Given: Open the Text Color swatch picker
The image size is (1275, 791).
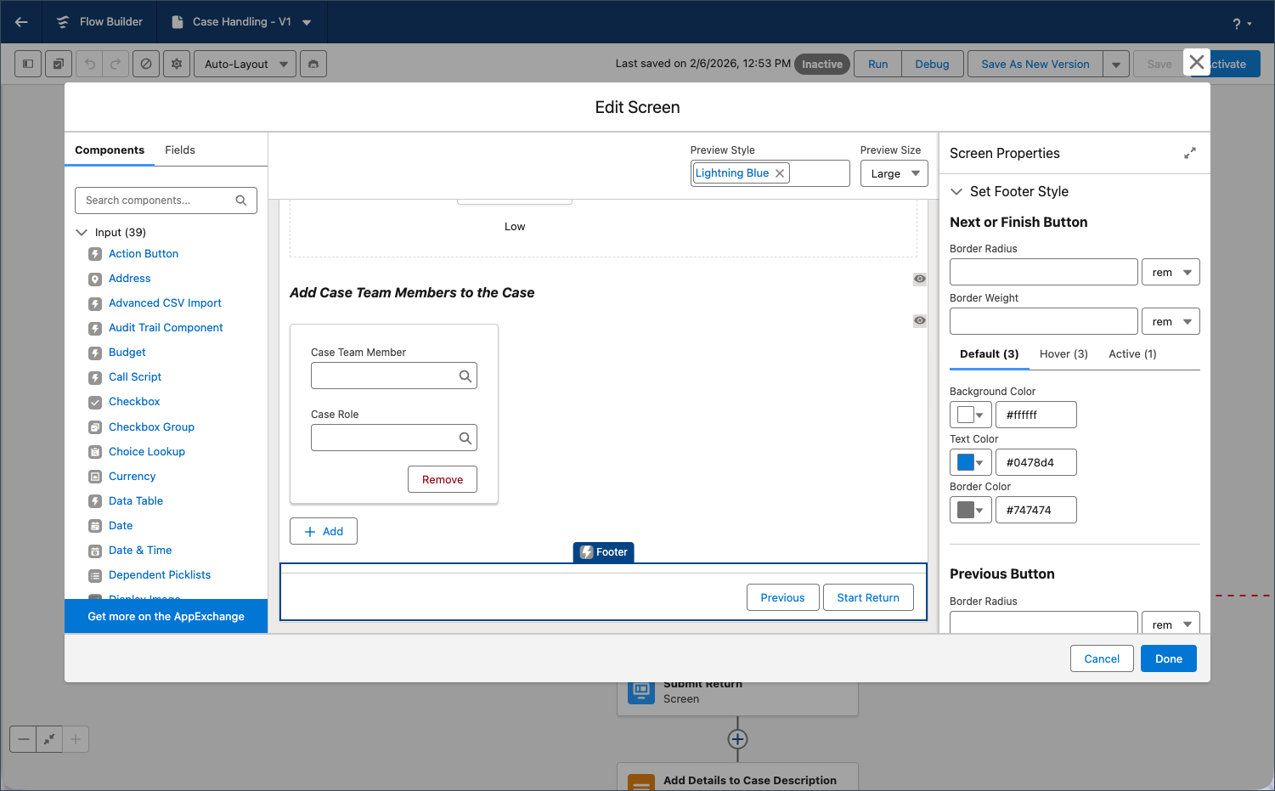Looking at the screenshot, I should [970, 462].
